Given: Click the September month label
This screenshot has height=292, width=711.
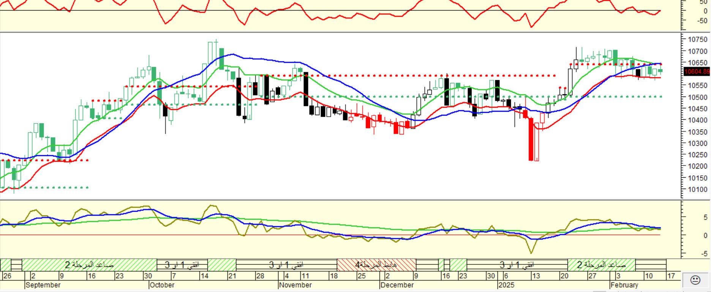Looking at the screenshot, I should point(43,285).
